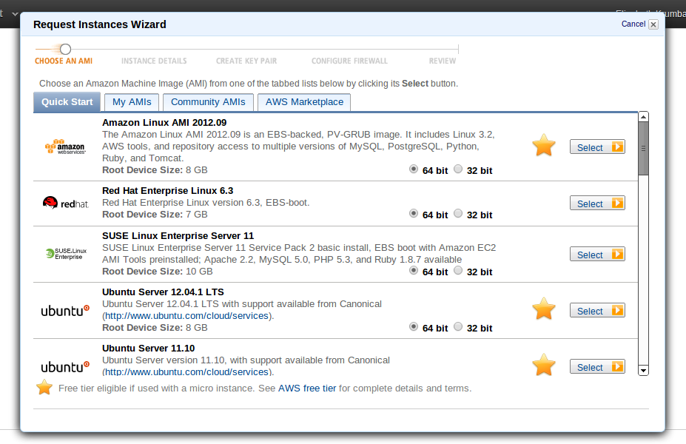Click the AMI list scrollbar thumb
Viewport: 686px width, 444px height.
(x=643, y=148)
